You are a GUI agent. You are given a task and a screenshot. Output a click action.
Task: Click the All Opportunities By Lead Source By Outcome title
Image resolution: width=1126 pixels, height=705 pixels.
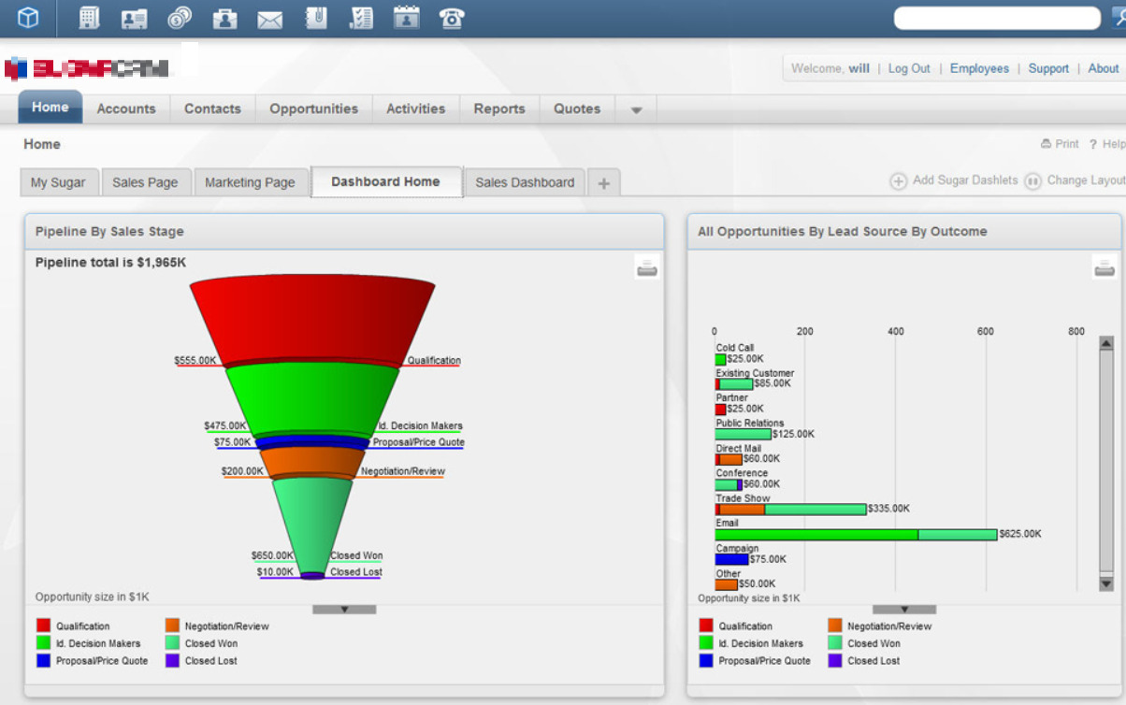pyautogui.click(x=843, y=231)
